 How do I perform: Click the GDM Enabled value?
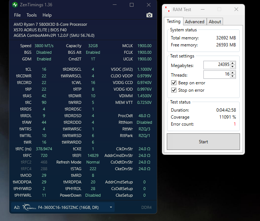[x=44, y=59]
